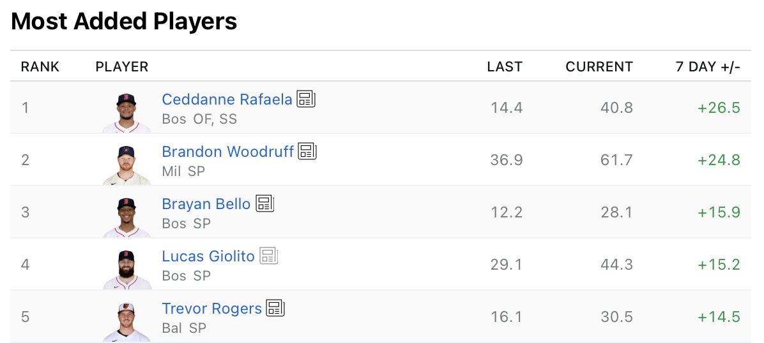Sort by the CURRENT column header
764x343 pixels.
pos(599,67)
